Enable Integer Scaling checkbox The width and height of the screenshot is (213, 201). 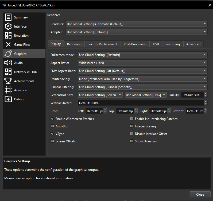(132, 126)
